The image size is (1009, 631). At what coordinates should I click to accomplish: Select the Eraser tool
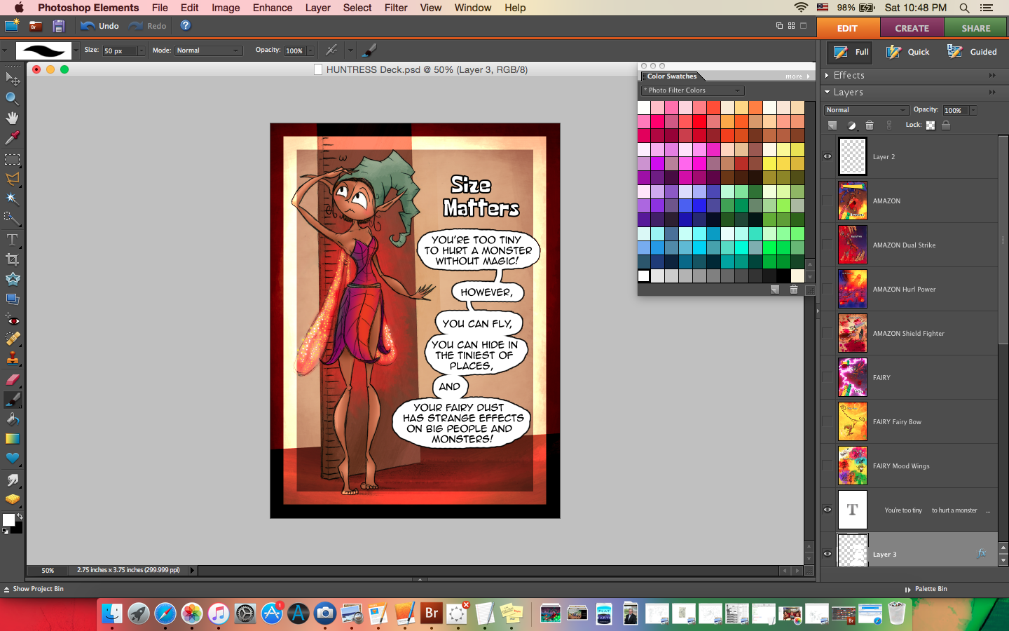[x=12, y=379]
